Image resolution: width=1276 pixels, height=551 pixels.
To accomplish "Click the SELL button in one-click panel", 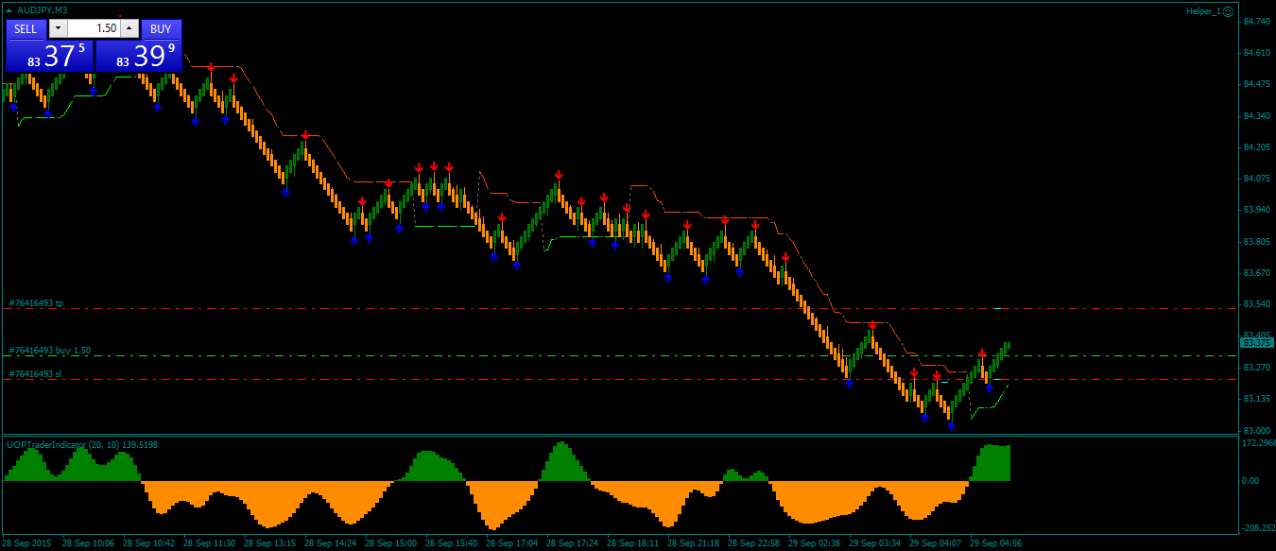I will 26,28.
